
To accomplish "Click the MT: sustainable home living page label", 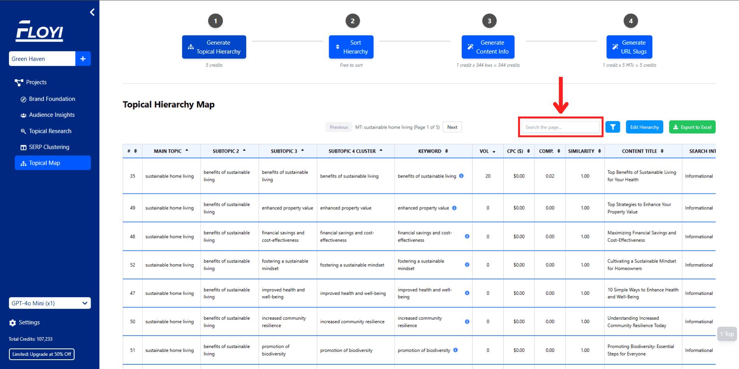I will 397,127.
